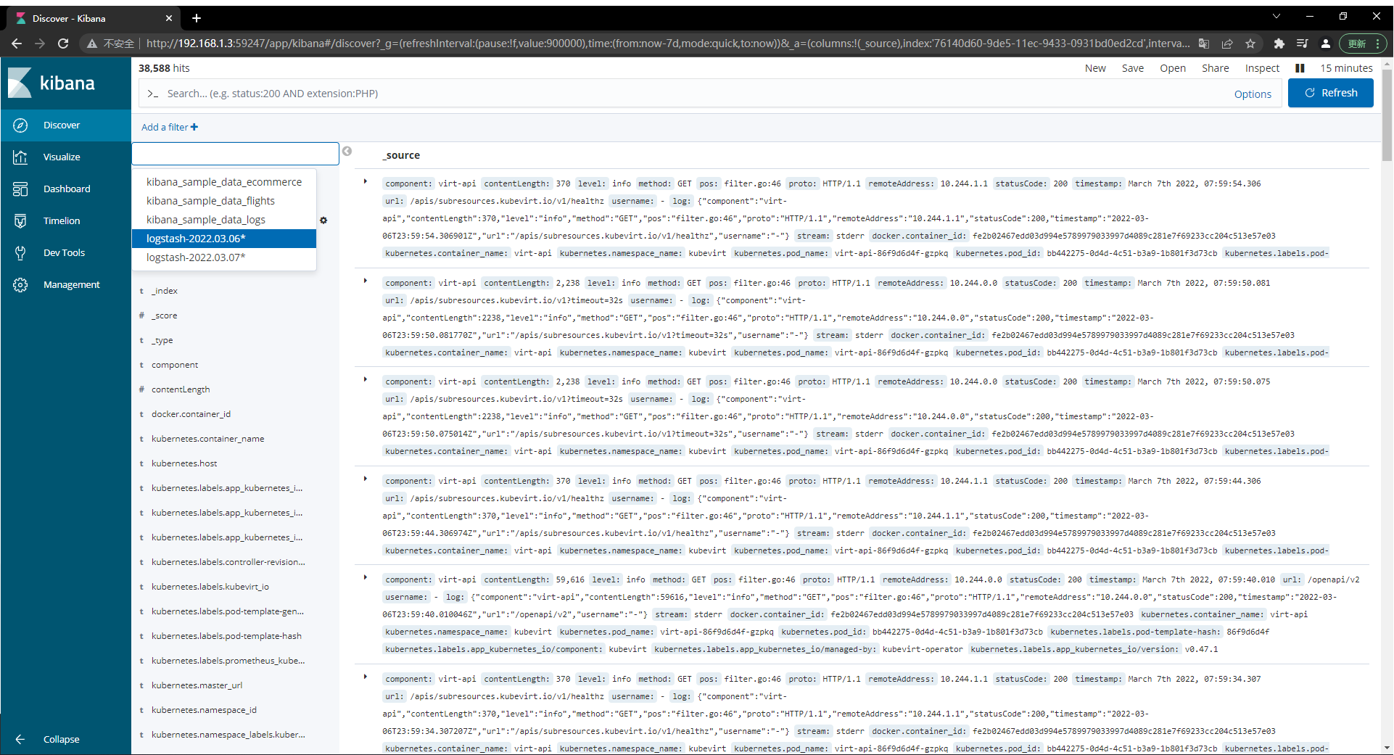Screen dimensions: 1394x755
Task: Select the component field
Action: coord(175,365)
